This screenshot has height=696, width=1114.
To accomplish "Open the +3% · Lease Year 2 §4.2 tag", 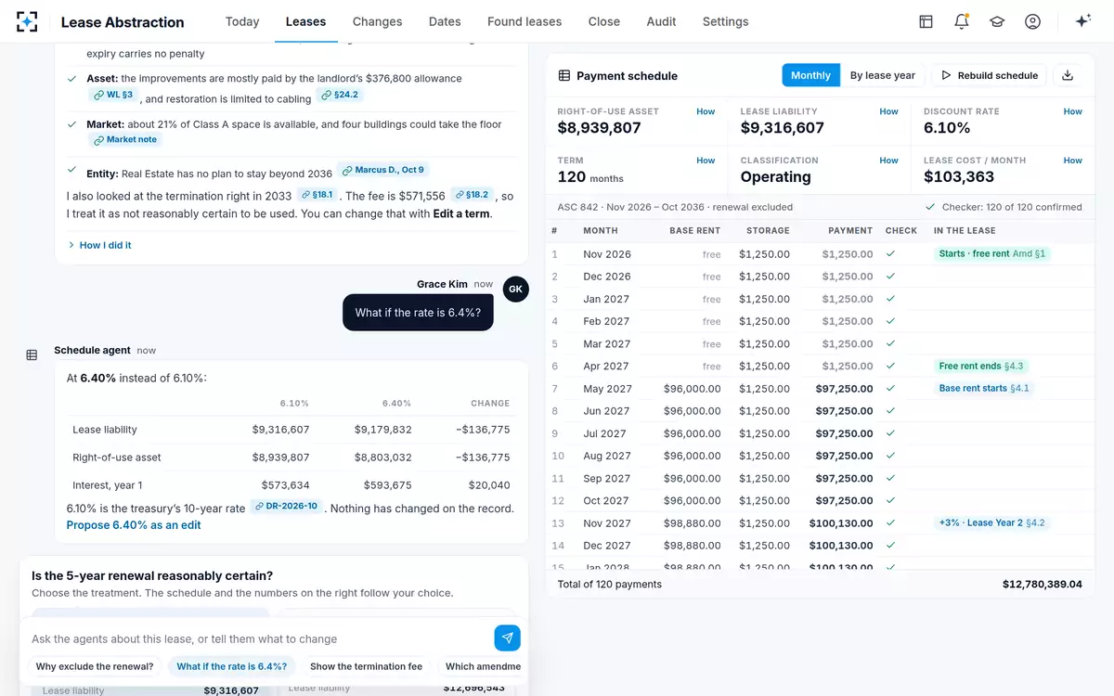I will (x=991, y=523).
